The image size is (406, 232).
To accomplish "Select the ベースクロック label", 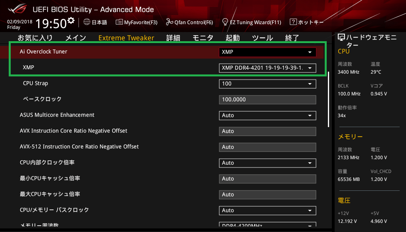I will tap(42, 99).
